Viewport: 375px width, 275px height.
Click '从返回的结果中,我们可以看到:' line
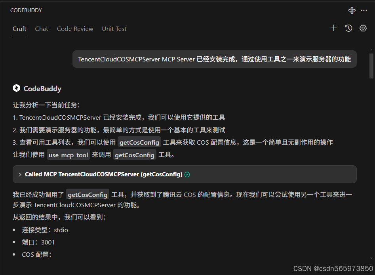(59, 217)
